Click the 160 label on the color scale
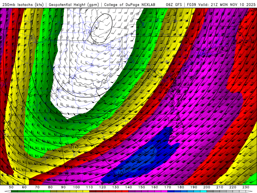The height and width of the screenshot is (193, 257). (x=155, y=187)
